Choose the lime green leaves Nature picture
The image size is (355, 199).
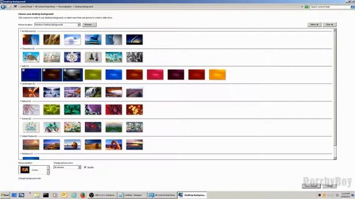[52, 109]
